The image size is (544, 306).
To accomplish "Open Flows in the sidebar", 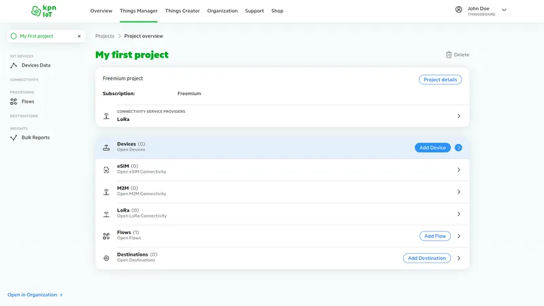I will [28, 101].
